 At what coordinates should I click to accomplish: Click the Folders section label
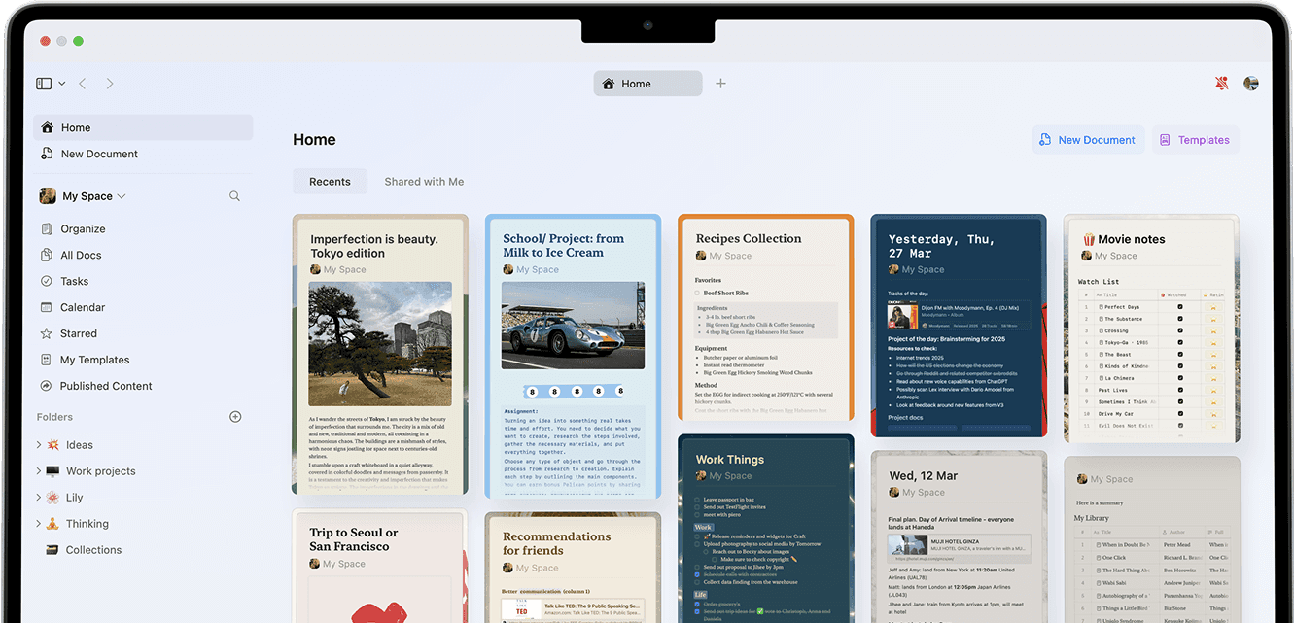pos(54,417)
